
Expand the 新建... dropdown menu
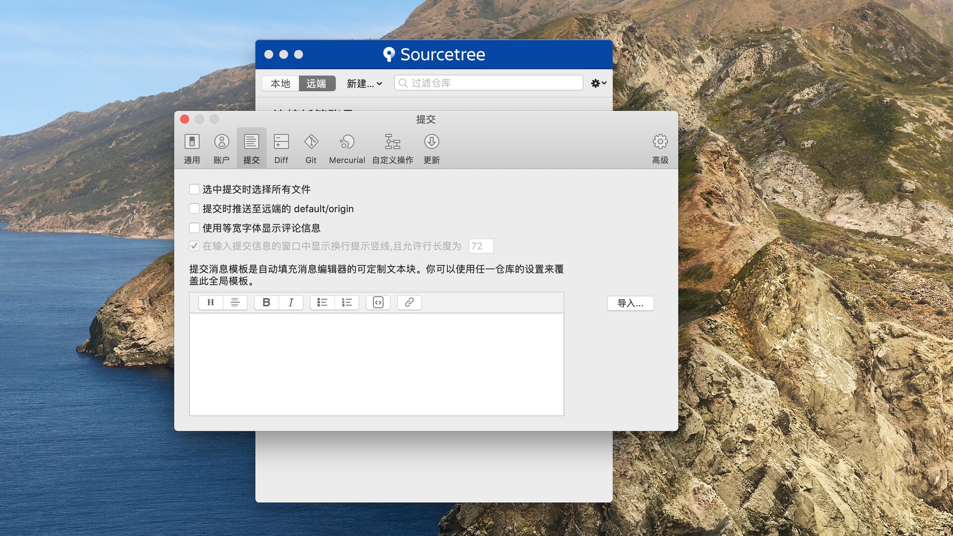pos(364,83)
